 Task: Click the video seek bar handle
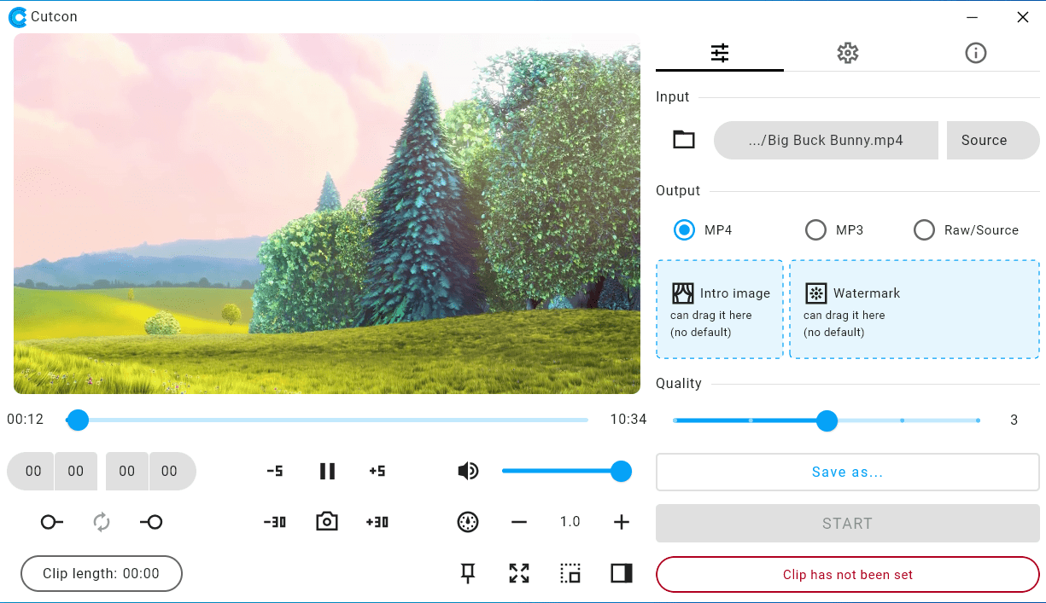point(78,420)
